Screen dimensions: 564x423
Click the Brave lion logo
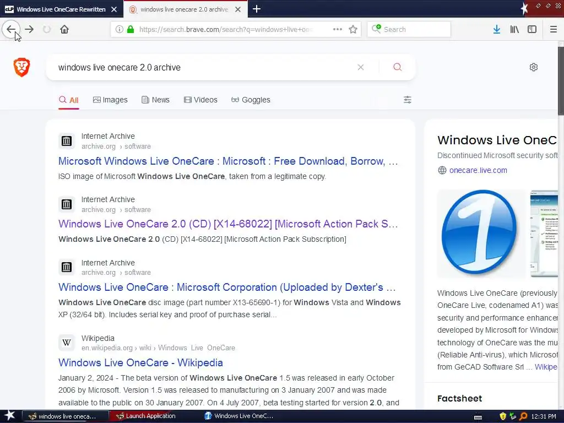pyautogui.click(x=21, y=67)
